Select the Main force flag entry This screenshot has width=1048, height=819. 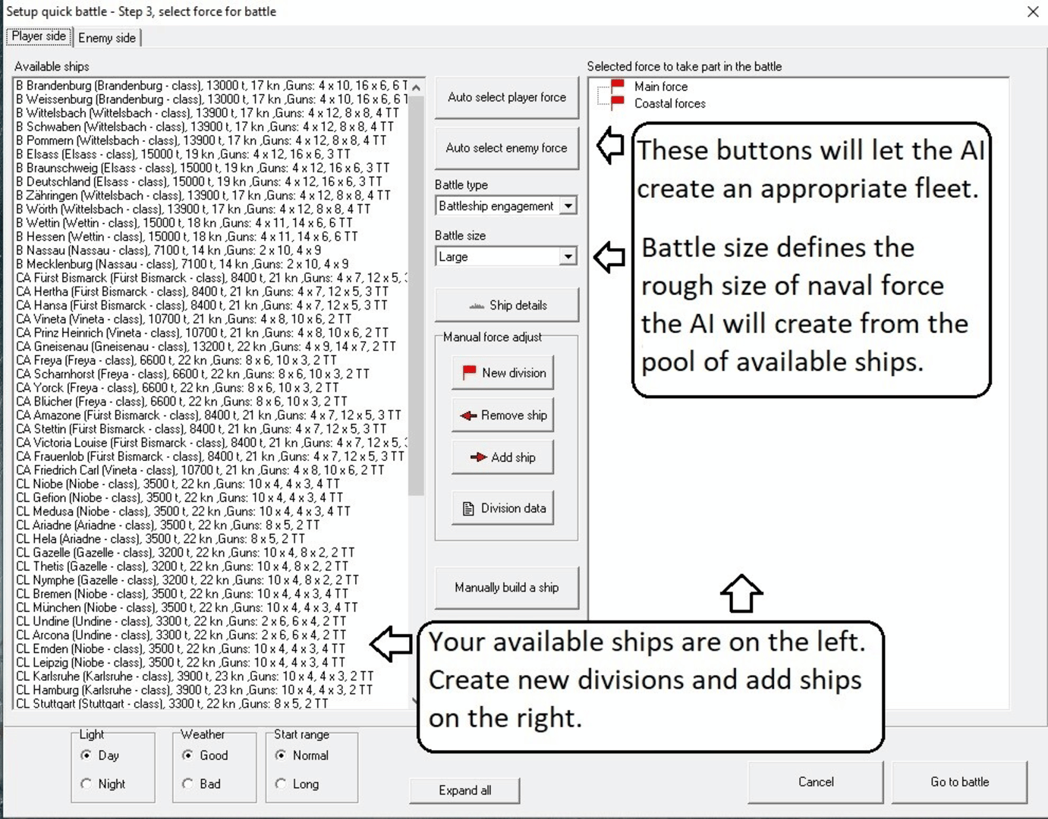point(660,86)
